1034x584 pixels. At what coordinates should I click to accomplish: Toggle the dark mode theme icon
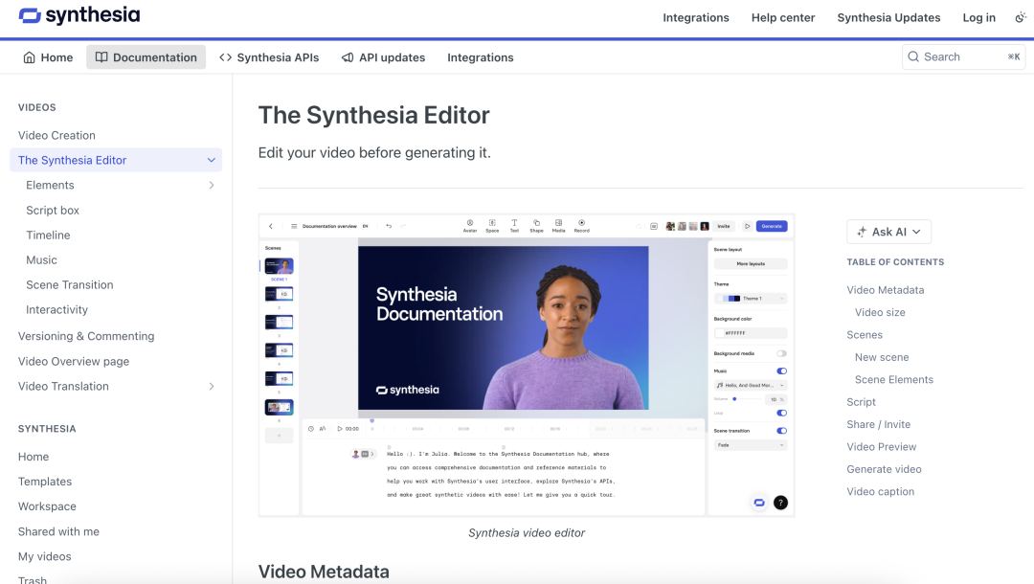coord(1021,18)
